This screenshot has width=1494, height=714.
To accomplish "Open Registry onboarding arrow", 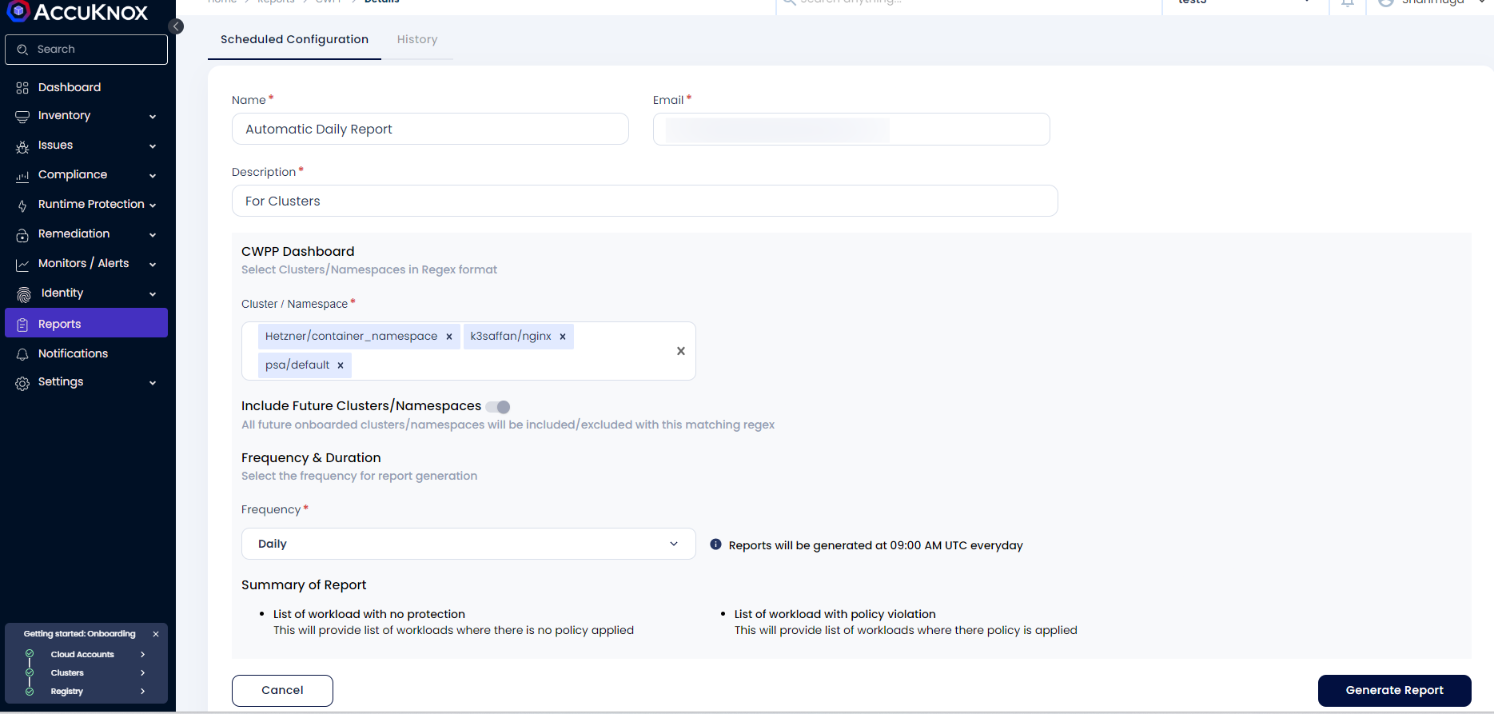I will (143, 692).
